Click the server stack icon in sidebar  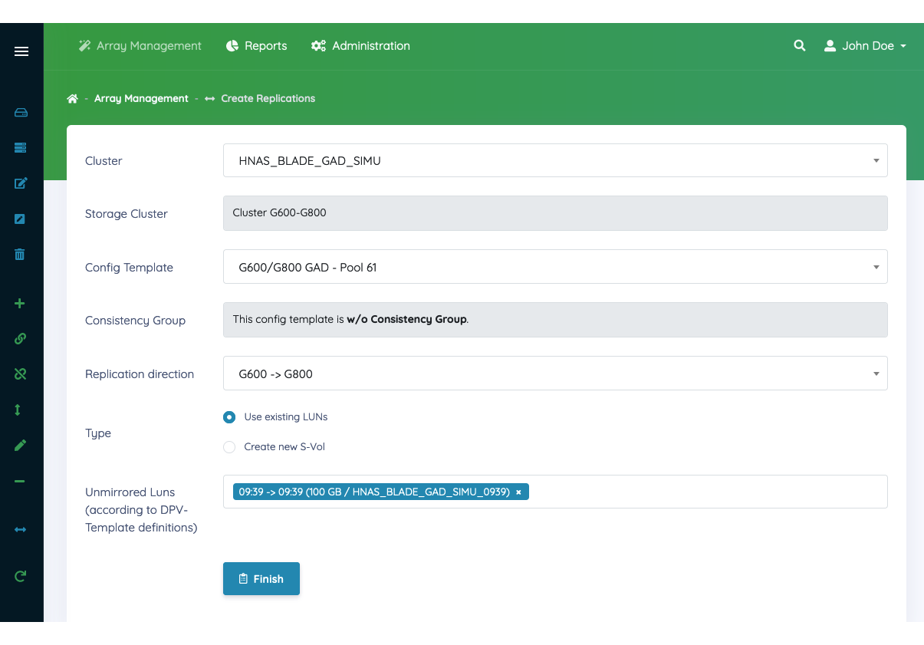(21, 147)
